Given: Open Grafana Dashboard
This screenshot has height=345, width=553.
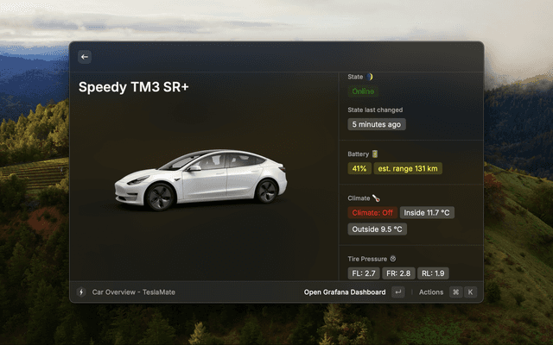Looking at the screenshot, I should click(345, 292).
